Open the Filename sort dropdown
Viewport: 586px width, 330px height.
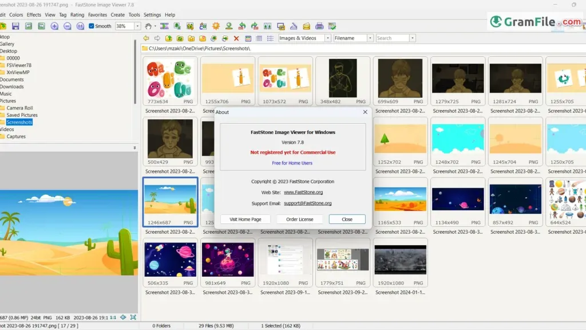pos(370,38)
